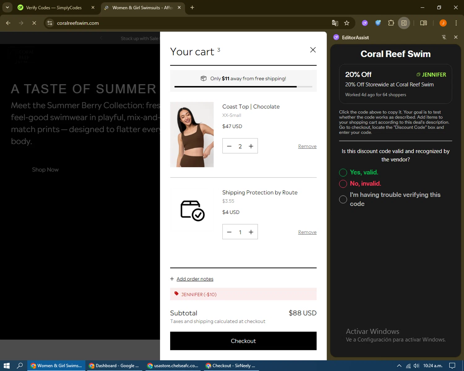
Task: Open Windows taskbar search
Action: click(20, 366)
